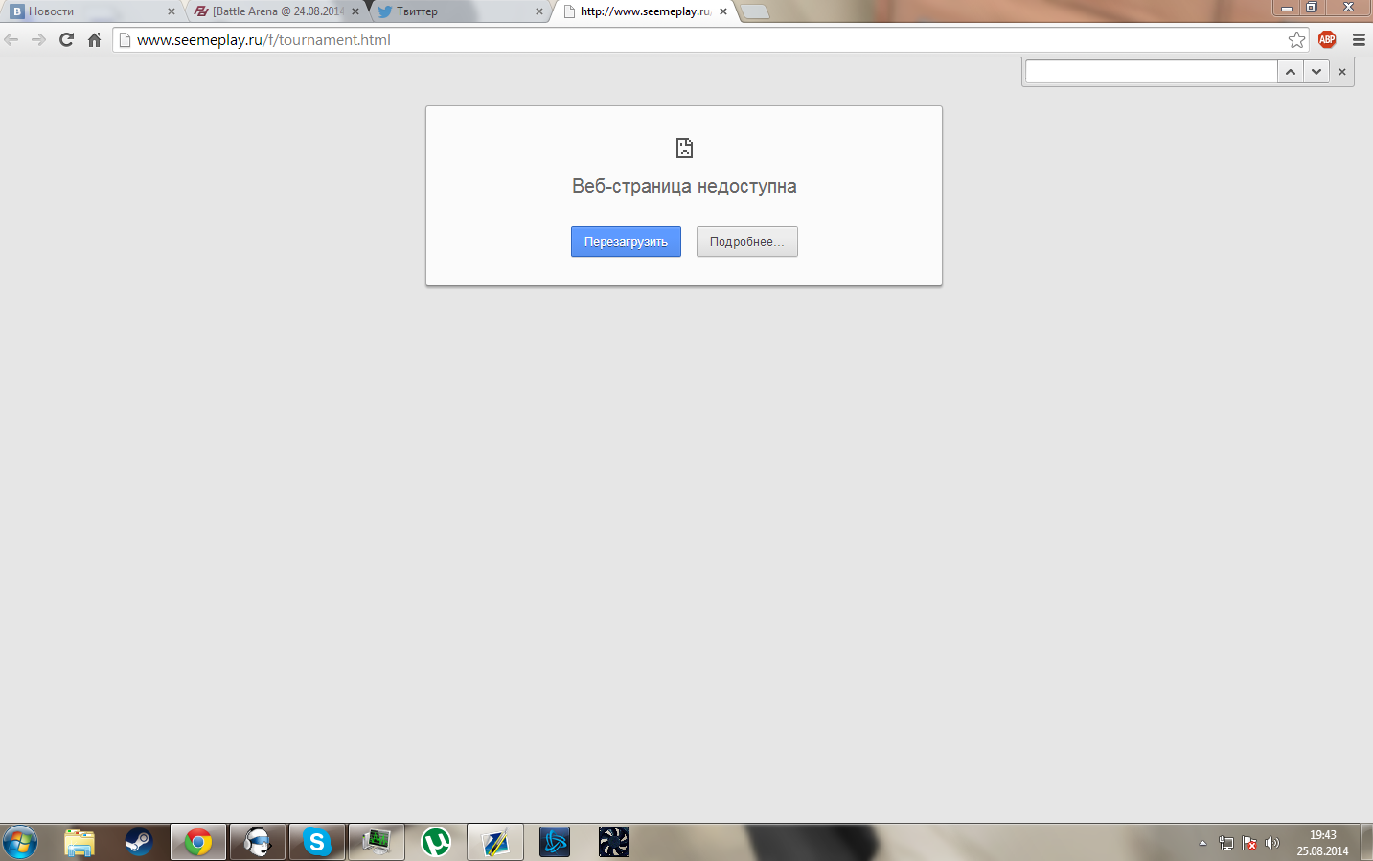Reload the page with Перезагрузить button
Screen dimensions: 1373x861
[x=626, y=241]
